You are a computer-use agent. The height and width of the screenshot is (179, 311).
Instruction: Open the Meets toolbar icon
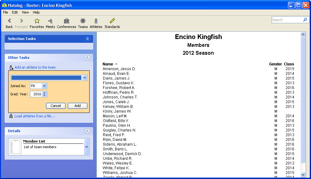pos(50,21)
